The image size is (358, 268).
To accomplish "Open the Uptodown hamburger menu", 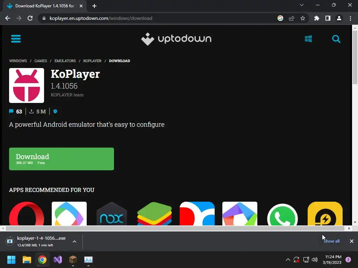I will point(16,39).
